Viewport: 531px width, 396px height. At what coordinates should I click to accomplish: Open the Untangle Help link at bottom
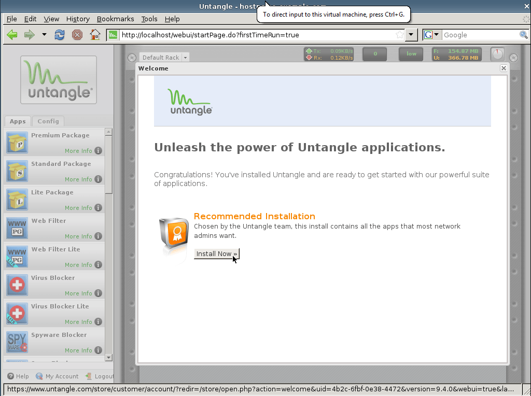coord(18,376)
